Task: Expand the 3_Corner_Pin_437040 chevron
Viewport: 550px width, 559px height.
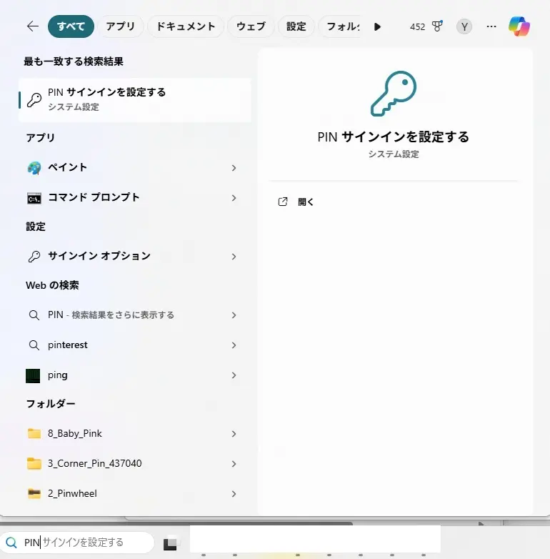Action: (x=234, y=464)
